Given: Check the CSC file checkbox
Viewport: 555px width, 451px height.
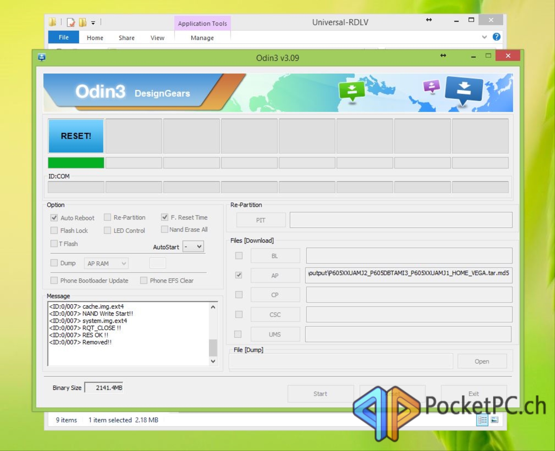Looking at the screenshot, I should pyautogui.click(x=239, y=314).
